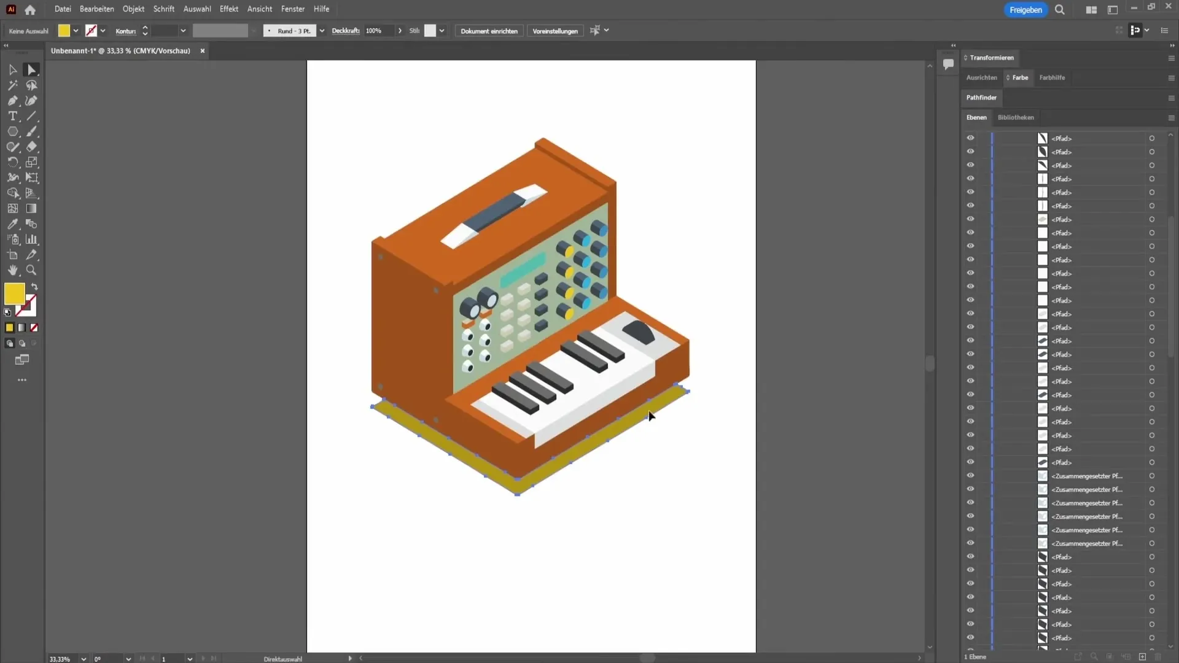Switch to the Farbhilfe tab
Image resolution: width=1179 pixels, height=663 pixels.
click(x=1052, y=77)
